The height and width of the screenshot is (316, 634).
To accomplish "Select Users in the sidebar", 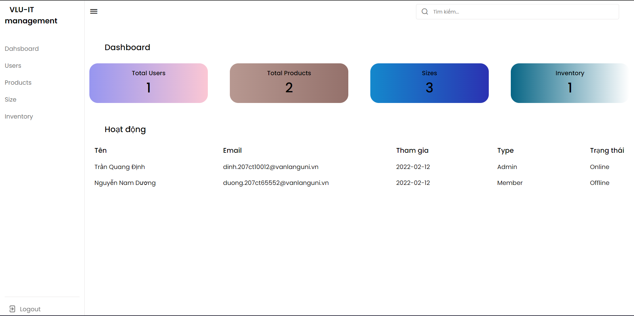I will (13, 65).
